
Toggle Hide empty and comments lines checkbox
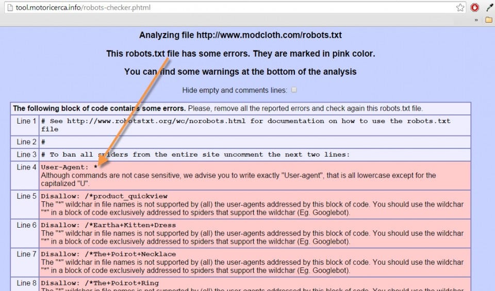tap(294, 90)
